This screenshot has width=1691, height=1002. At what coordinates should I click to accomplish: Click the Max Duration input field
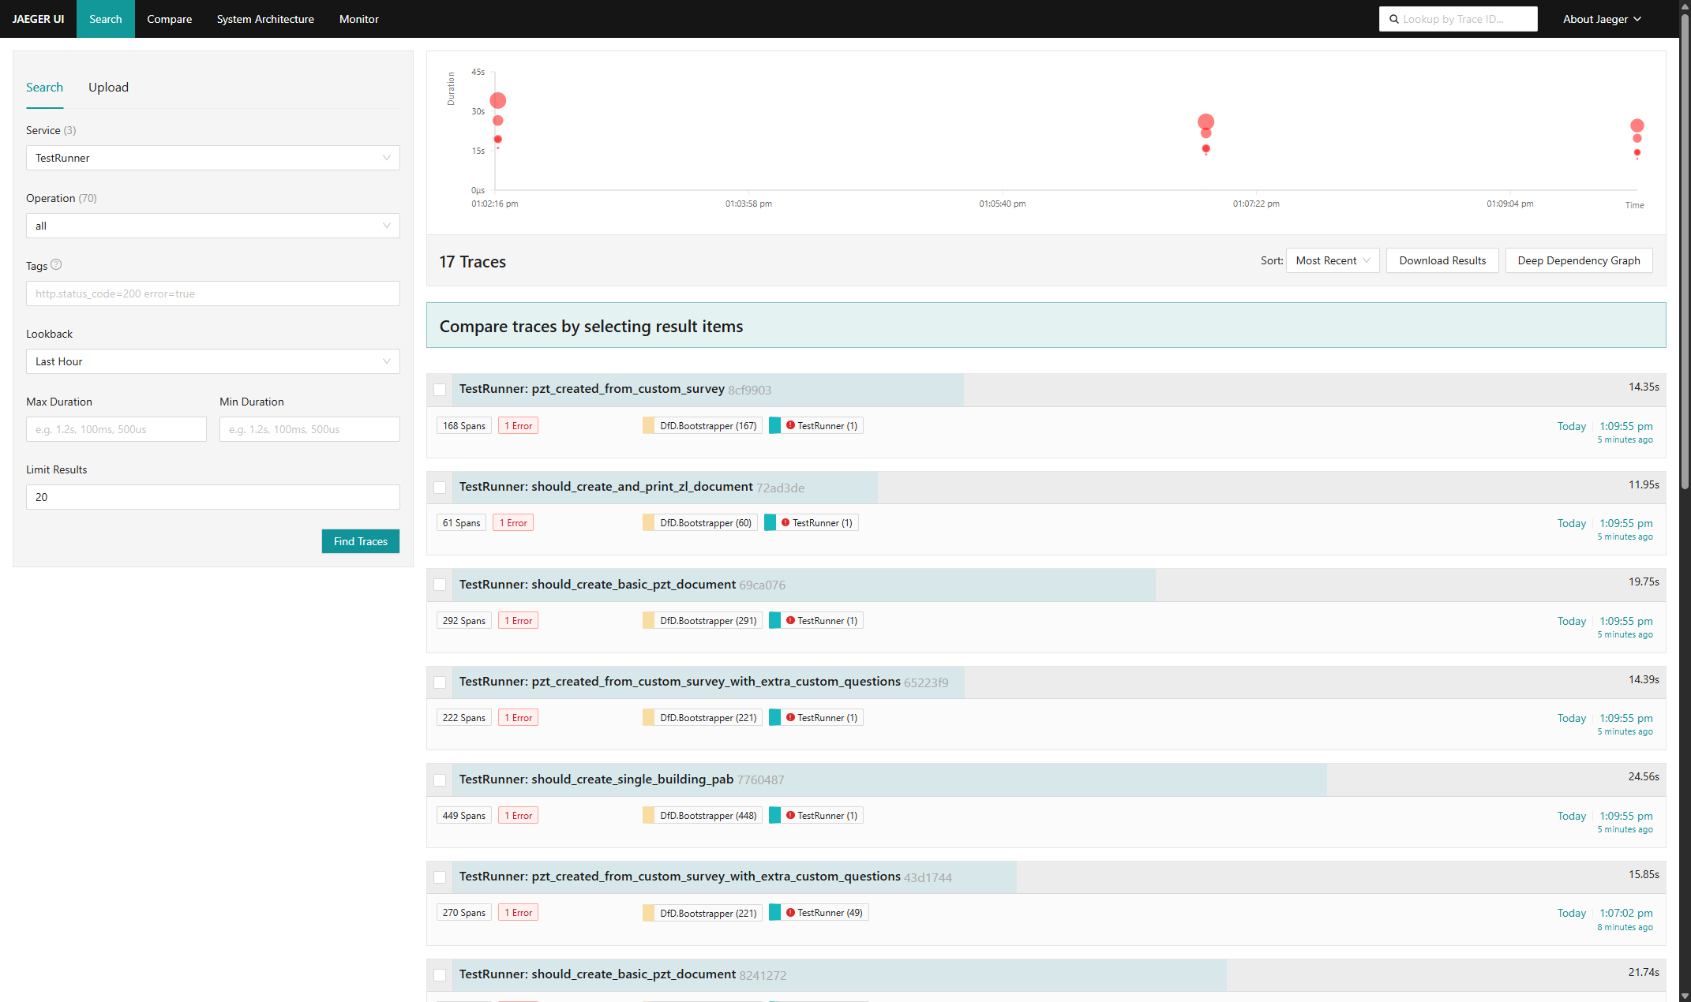pos(116,429)
